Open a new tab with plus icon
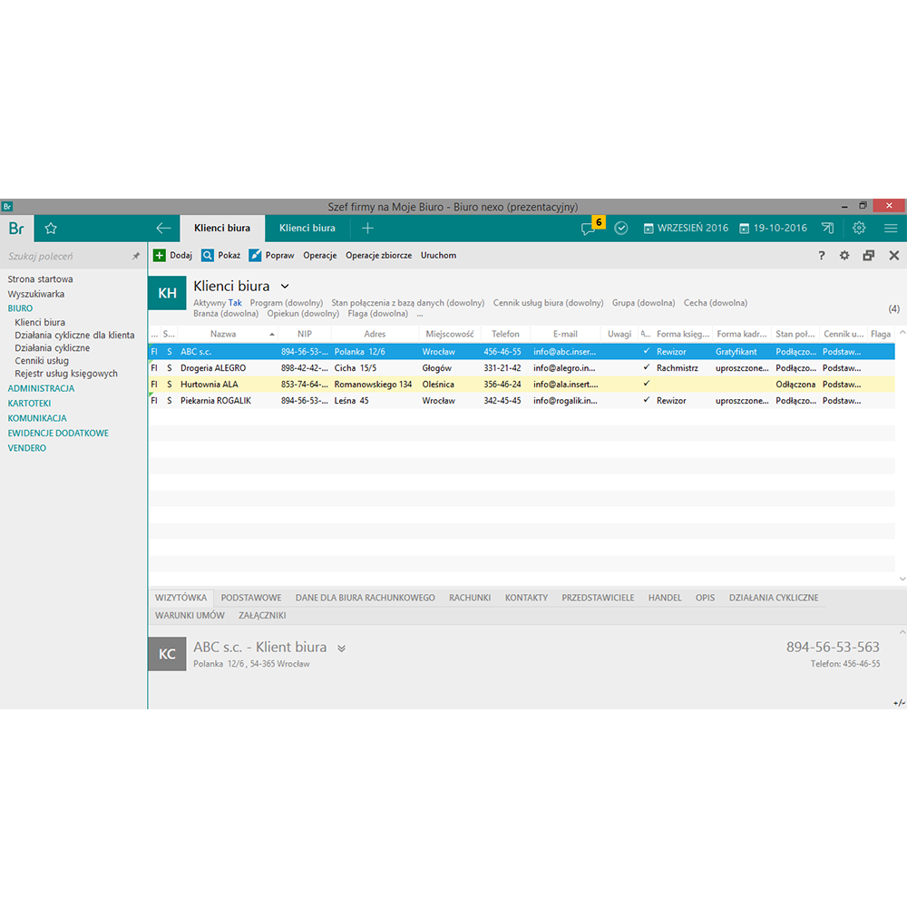The width and height of the screenshot is (907, 907). 367,229
